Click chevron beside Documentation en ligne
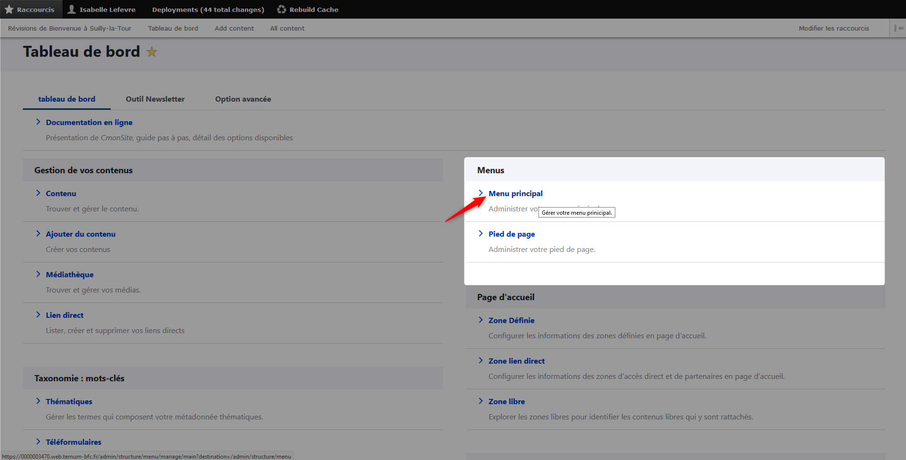The height and width of the screenshot is (460, 906). [38, 122]
